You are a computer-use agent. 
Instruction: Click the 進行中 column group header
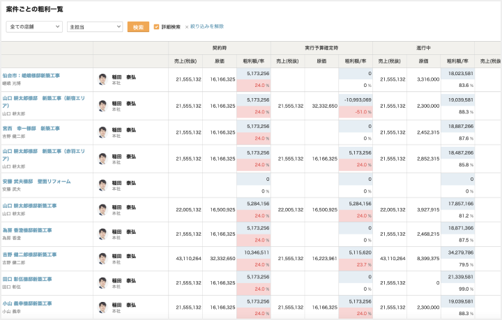point(423,48)
